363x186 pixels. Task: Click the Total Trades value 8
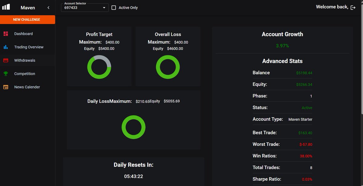pyautogui.click(x=311, y=168)
